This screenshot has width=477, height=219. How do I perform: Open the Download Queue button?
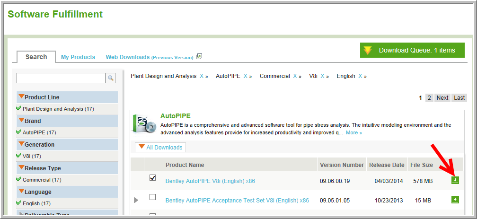412,50
